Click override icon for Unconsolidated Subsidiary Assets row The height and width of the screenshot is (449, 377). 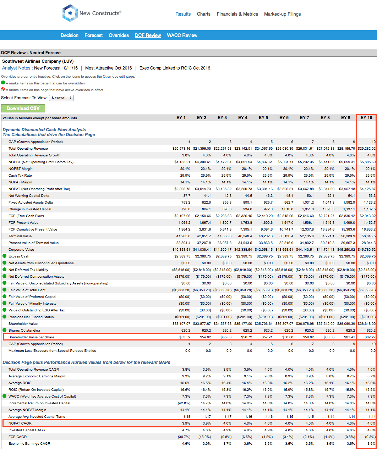pos(5,283)
